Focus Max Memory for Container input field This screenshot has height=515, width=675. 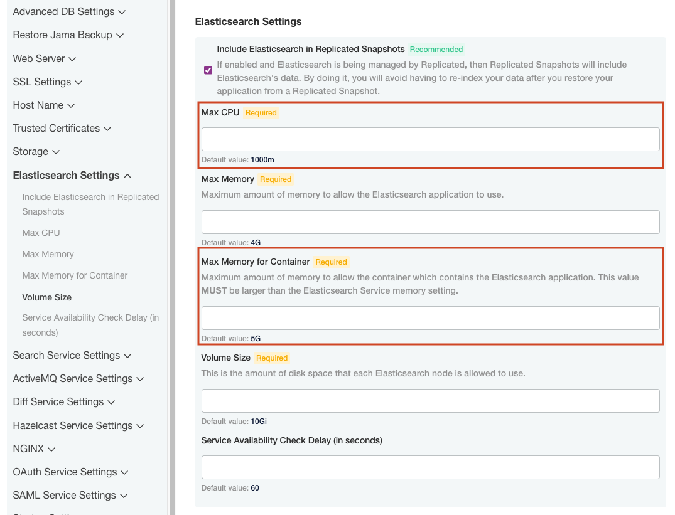[x=431, y=318]
